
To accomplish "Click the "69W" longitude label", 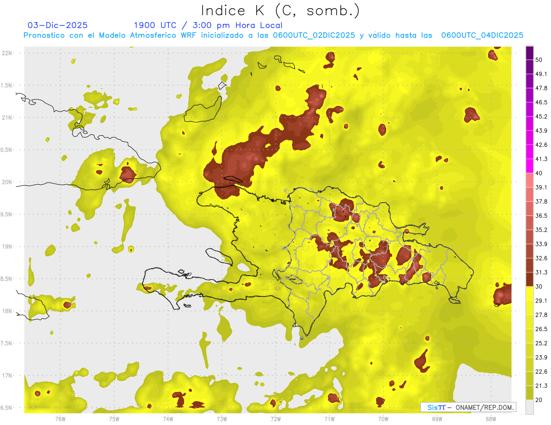I will [x=437, y=419].
